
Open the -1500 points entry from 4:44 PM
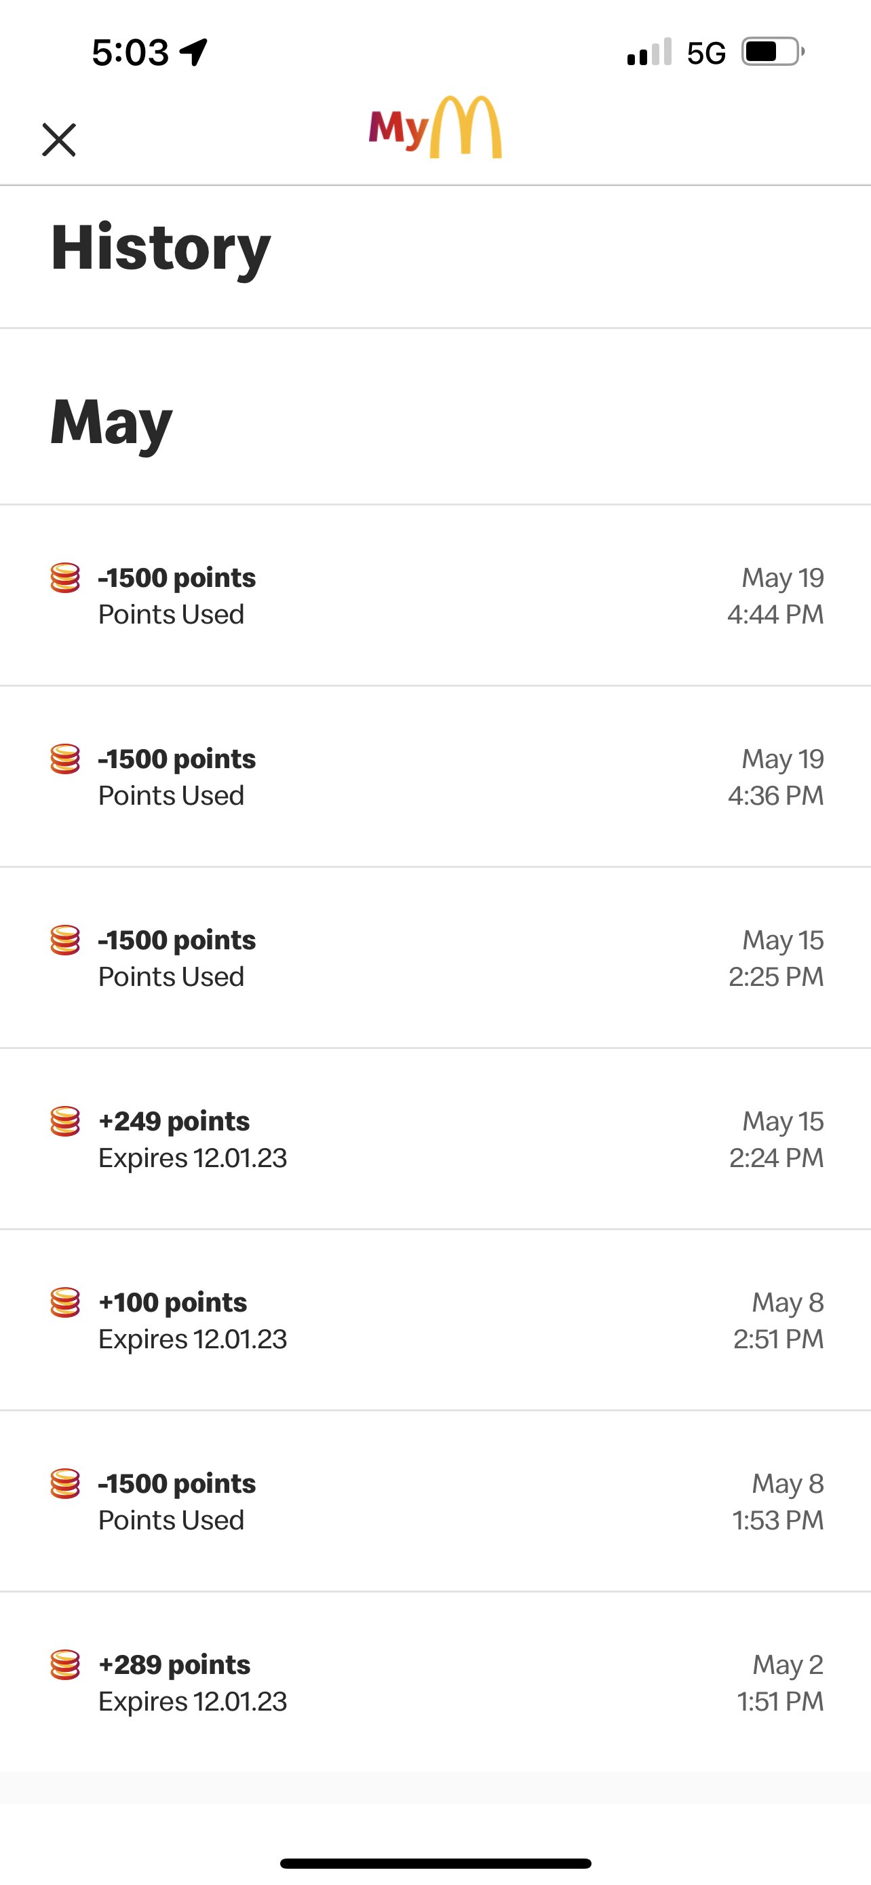pos(435,596)
